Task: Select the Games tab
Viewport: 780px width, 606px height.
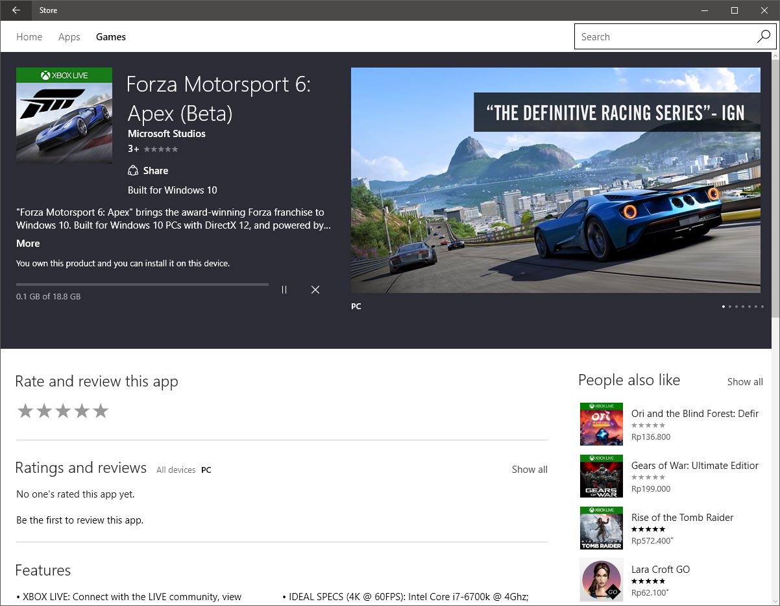Action: (111, 37)
